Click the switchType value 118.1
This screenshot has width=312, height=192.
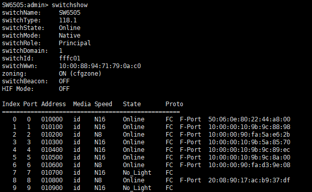pos(68,20)
